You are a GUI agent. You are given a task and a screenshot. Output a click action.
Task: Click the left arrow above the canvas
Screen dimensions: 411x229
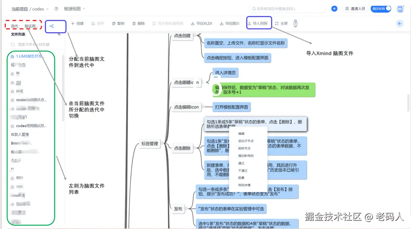pyautogui.click(x=399, y=23)
